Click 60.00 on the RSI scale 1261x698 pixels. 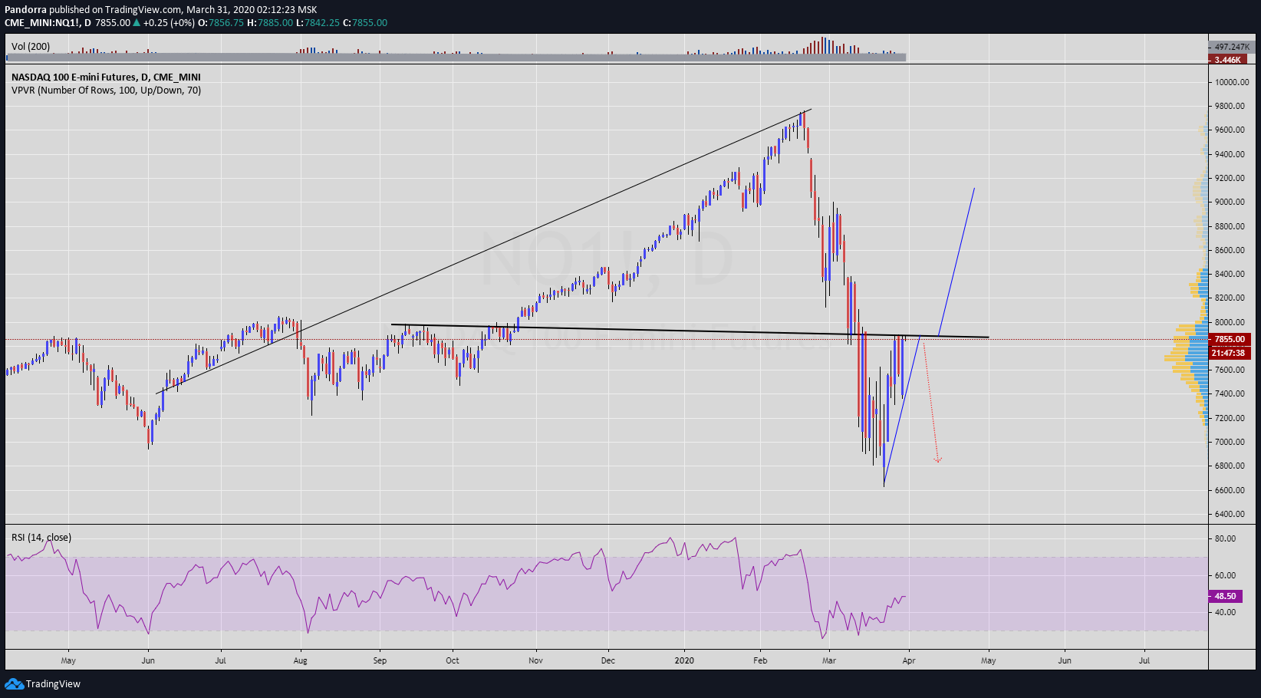point(1225,575)
